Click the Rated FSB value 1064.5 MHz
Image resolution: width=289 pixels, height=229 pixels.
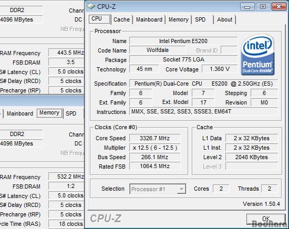[154, 166]
